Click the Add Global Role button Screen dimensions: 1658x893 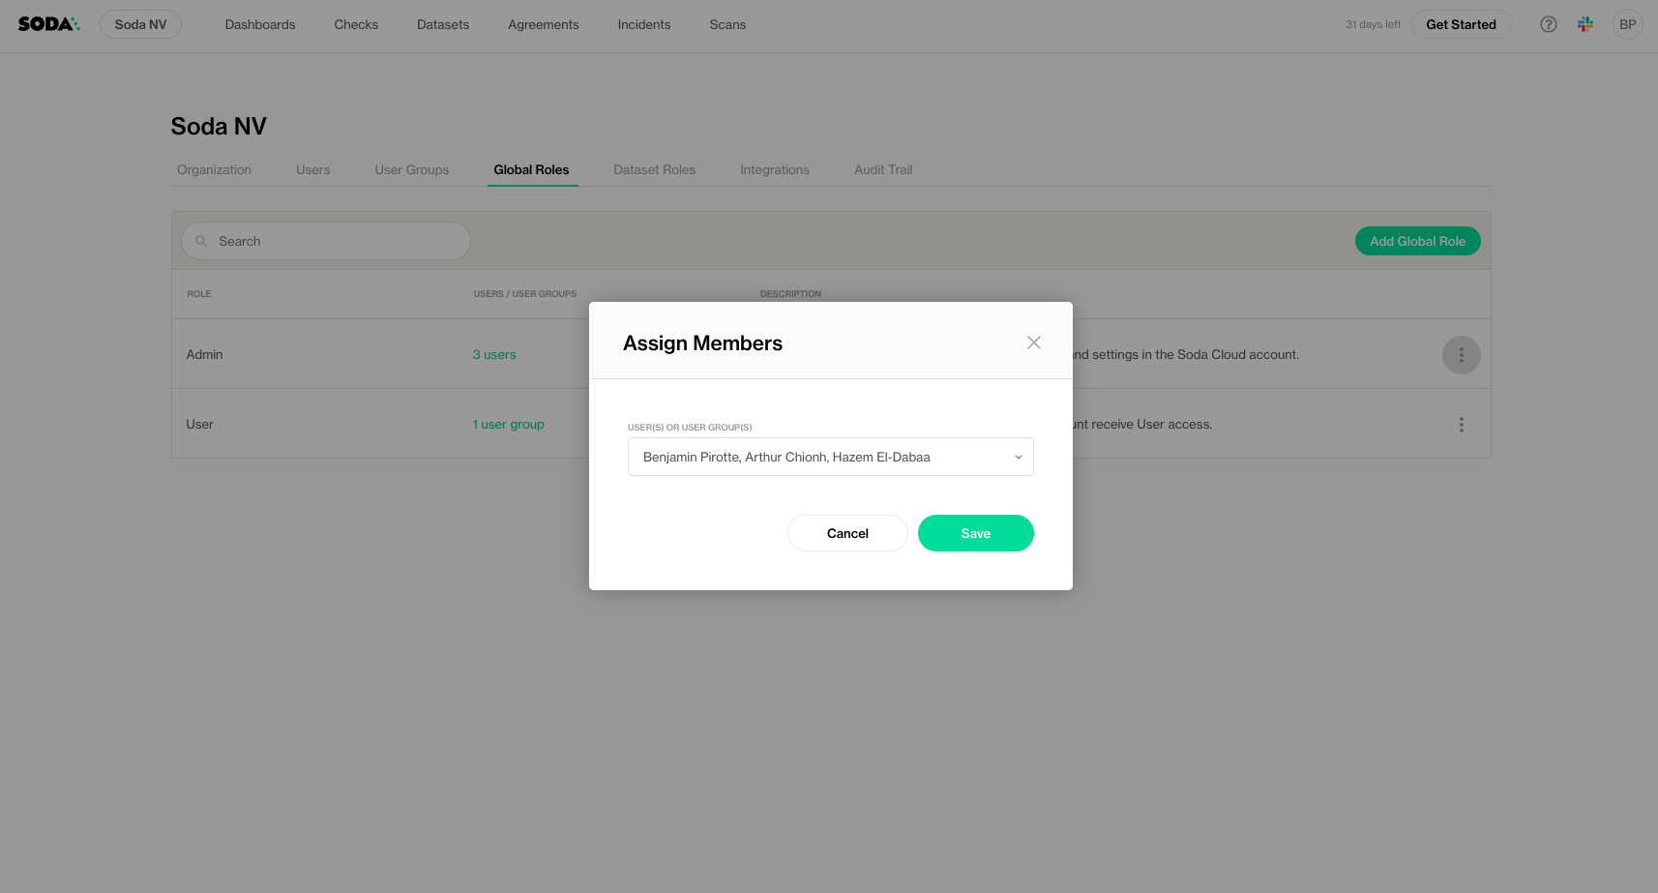1417,241
